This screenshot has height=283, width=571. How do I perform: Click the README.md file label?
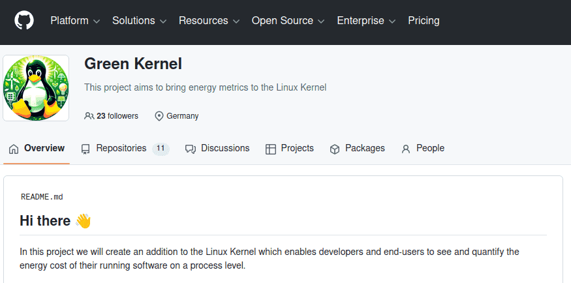(42, 197)
